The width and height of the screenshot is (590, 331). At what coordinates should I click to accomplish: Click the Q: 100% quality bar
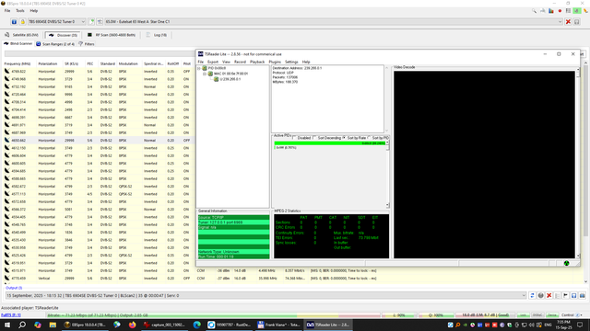[436, 315]
